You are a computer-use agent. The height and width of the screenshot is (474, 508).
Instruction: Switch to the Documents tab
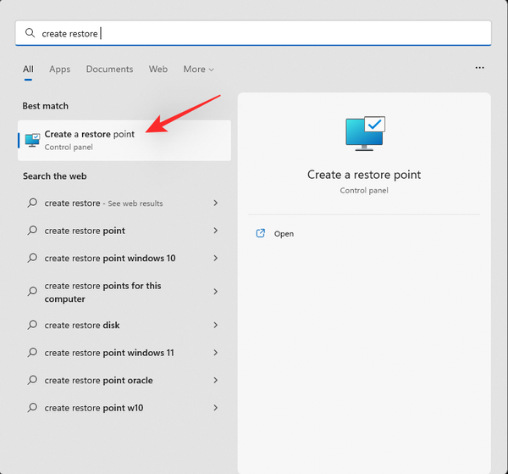coord(109,70)
